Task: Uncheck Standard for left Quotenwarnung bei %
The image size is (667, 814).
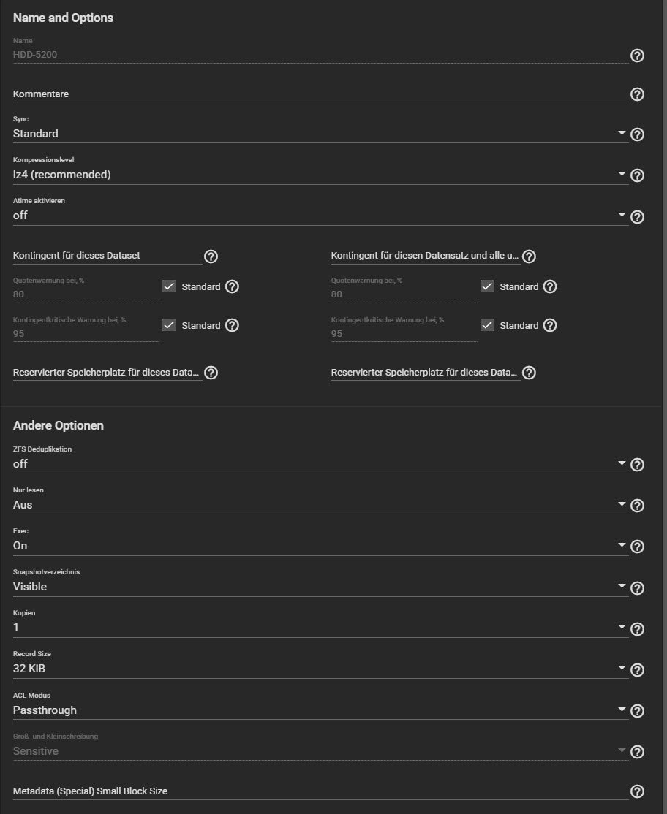Action: tap(169, 286)
